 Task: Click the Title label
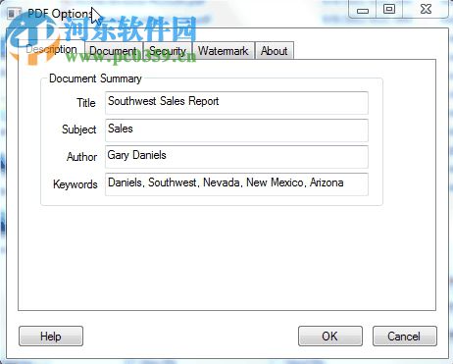[x=86, y=103]
